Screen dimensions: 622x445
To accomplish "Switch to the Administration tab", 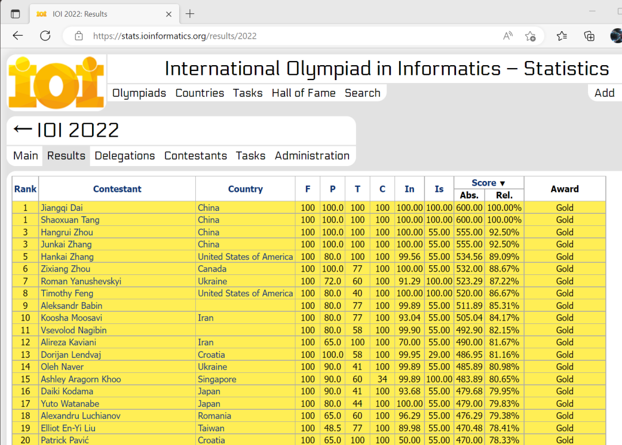I will pos(312,156).
